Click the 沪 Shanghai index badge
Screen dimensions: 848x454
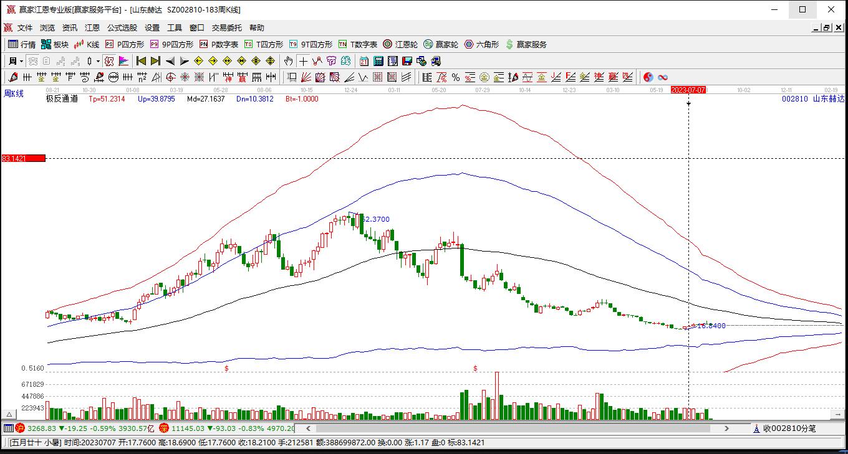pyautogui.click(x=20, y=428)
